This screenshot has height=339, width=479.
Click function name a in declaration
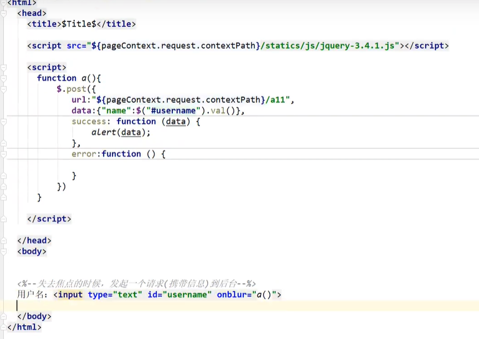[x=84, y=79]
